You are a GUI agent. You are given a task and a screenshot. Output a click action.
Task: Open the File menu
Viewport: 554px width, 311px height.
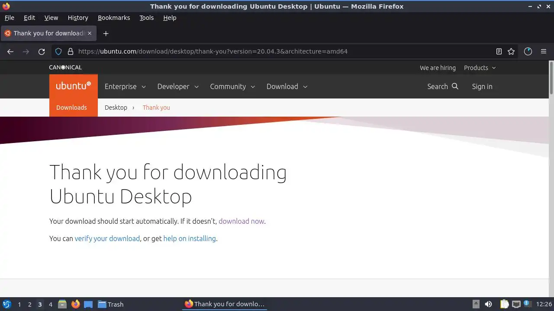tap(9, 18)
